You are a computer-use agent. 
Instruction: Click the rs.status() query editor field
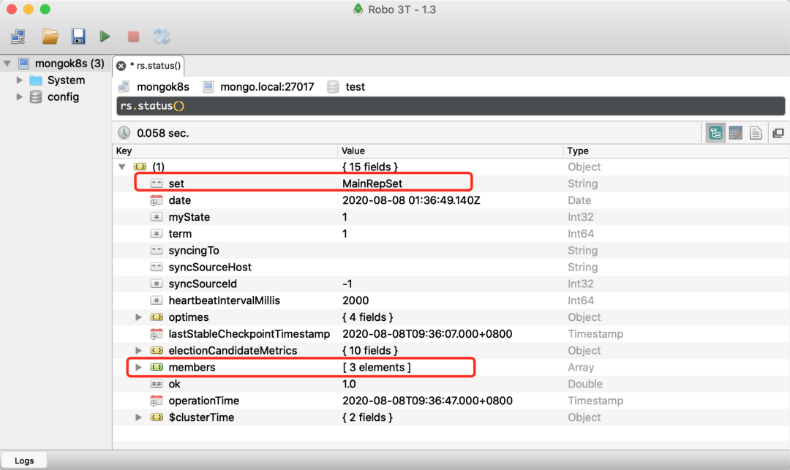tap(451, 106)
